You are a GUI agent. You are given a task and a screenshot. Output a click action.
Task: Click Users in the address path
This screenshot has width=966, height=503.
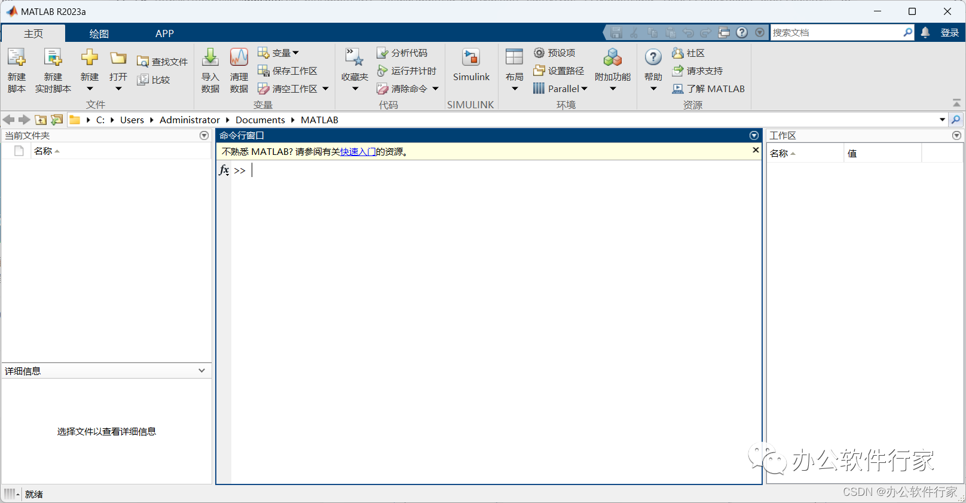[132, 120]
